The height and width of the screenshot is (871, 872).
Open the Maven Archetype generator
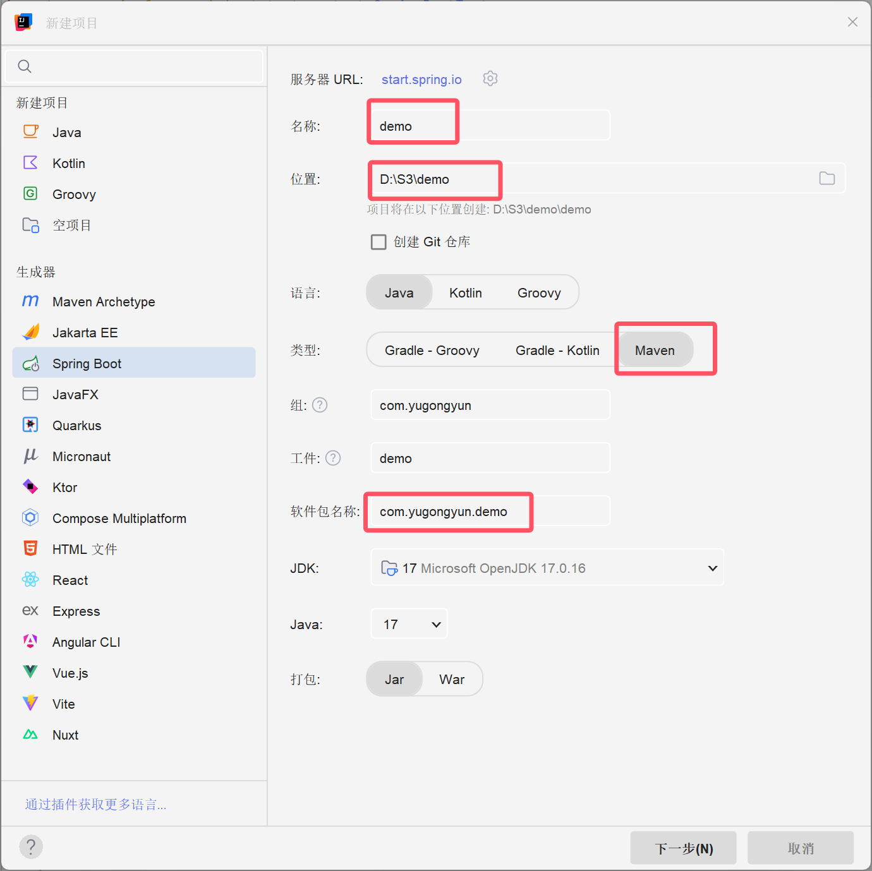pos(103,301)
